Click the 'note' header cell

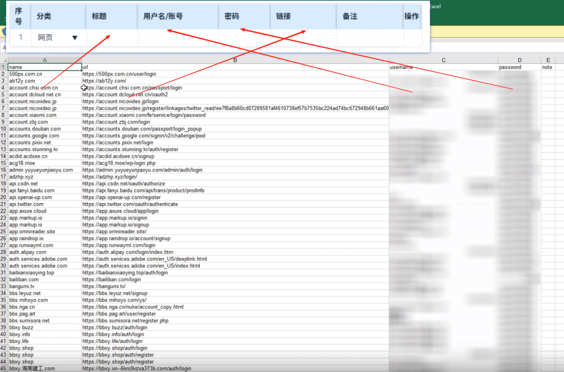tap(547, 67)
